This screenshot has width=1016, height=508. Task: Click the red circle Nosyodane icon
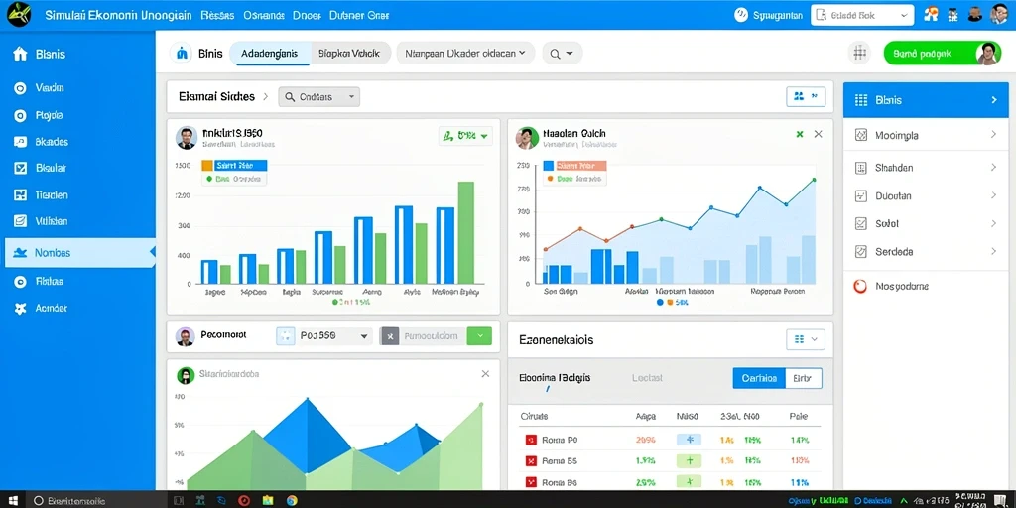[860, 286]
